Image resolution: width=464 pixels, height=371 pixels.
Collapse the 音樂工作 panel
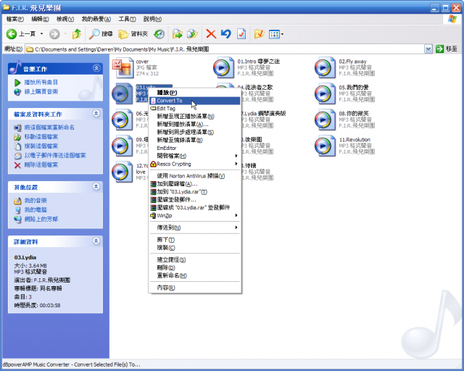pos(96,68)
